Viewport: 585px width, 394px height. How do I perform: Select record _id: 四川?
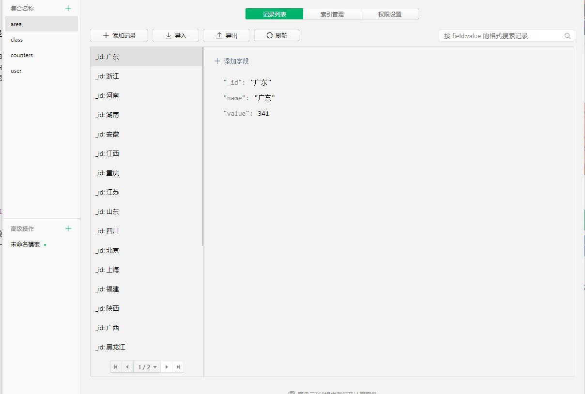[146, 231]
